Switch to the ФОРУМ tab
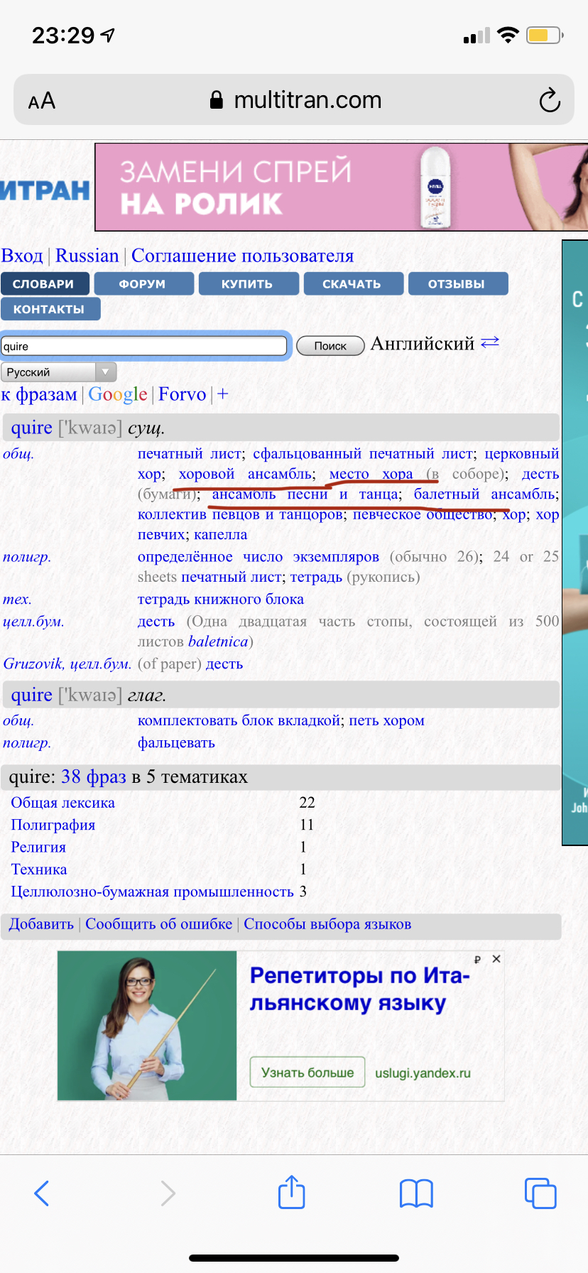 pyautogui.click(x=143, y=284)
